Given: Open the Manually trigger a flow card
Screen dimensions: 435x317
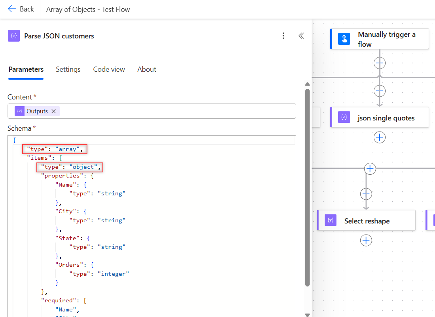Looking at the screenshot, I should pyautogui.click(x=380, y=39).
